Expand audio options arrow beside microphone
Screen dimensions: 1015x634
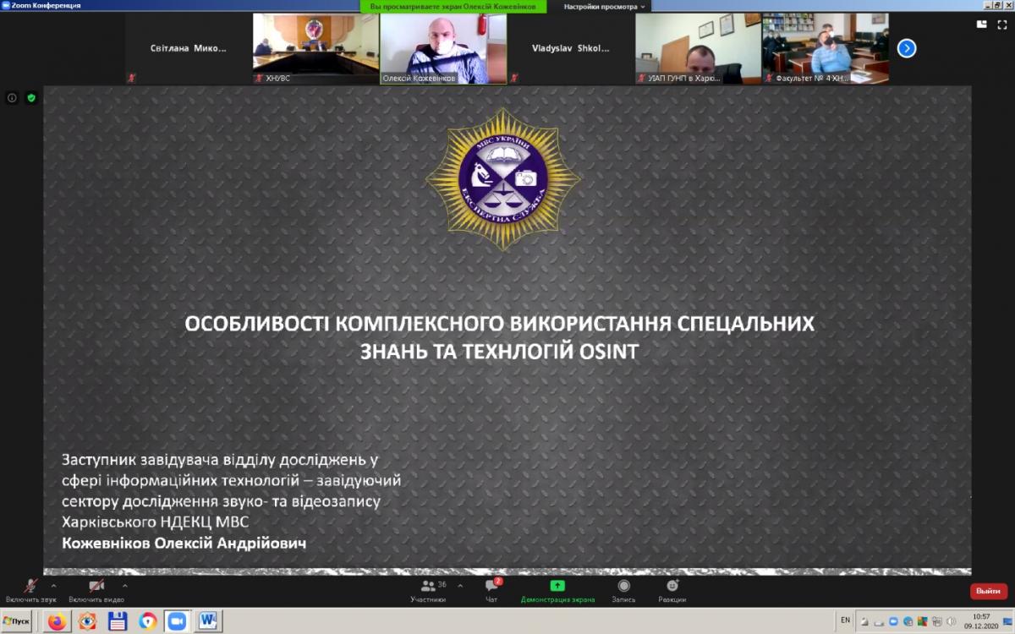54,585
